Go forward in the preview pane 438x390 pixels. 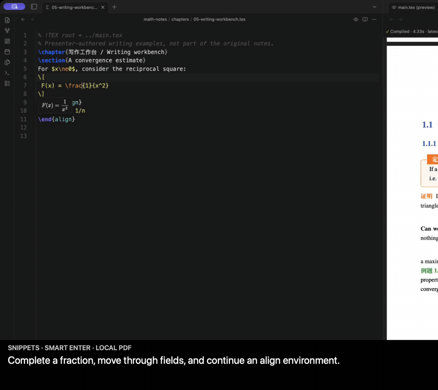click(x=401, y=19)
